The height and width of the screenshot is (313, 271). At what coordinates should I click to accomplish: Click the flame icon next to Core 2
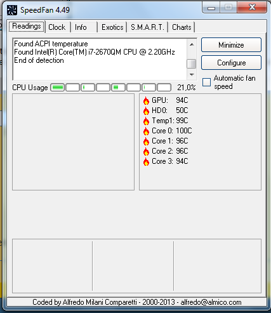[146, 152]
